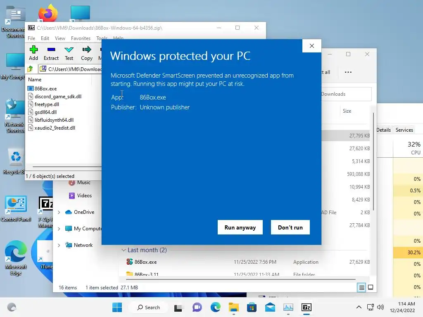Click the Firefox desktop icon

[48, 13]
